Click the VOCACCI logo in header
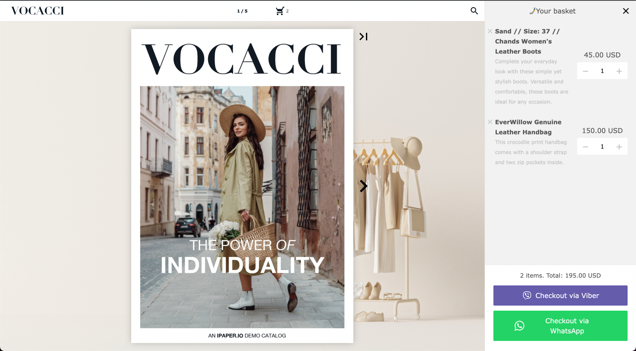Image resolution: width=636 pixels, height=351 pixels. click(x=37, y=11)
